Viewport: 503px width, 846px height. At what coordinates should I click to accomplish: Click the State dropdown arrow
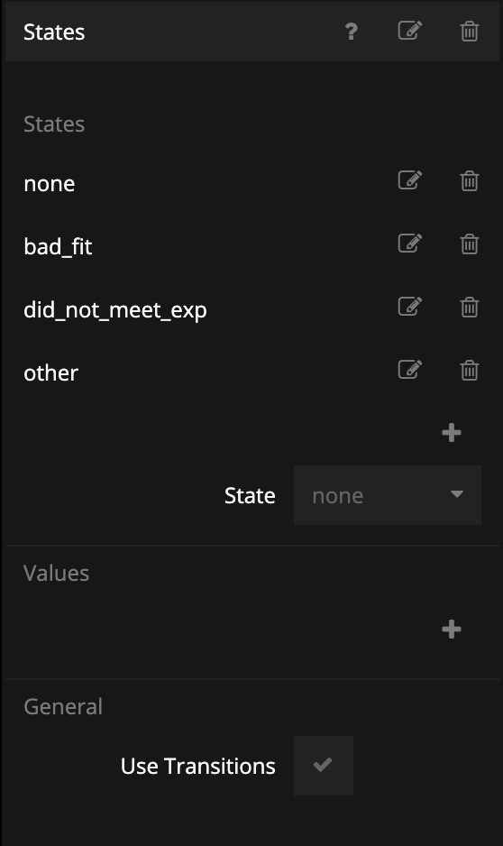[457, 494]
